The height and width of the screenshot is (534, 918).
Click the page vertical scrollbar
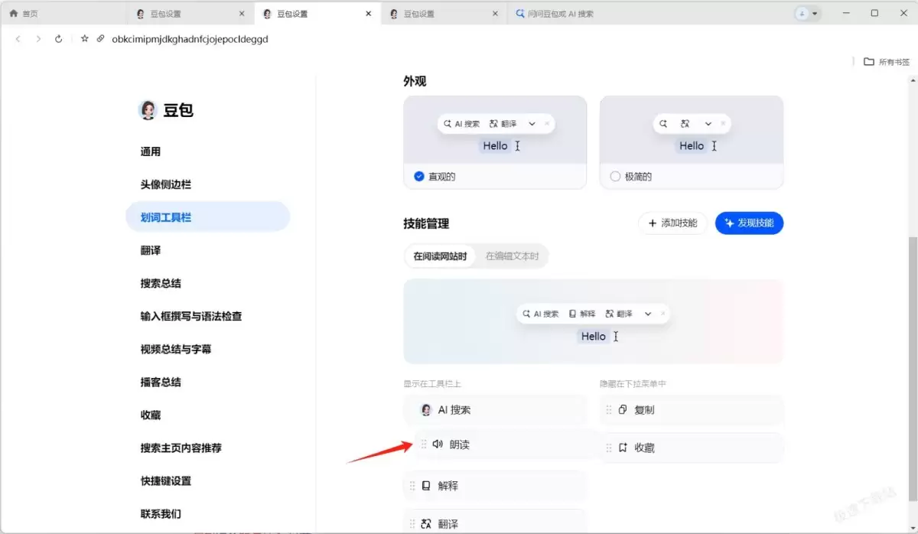pos(912,344)
